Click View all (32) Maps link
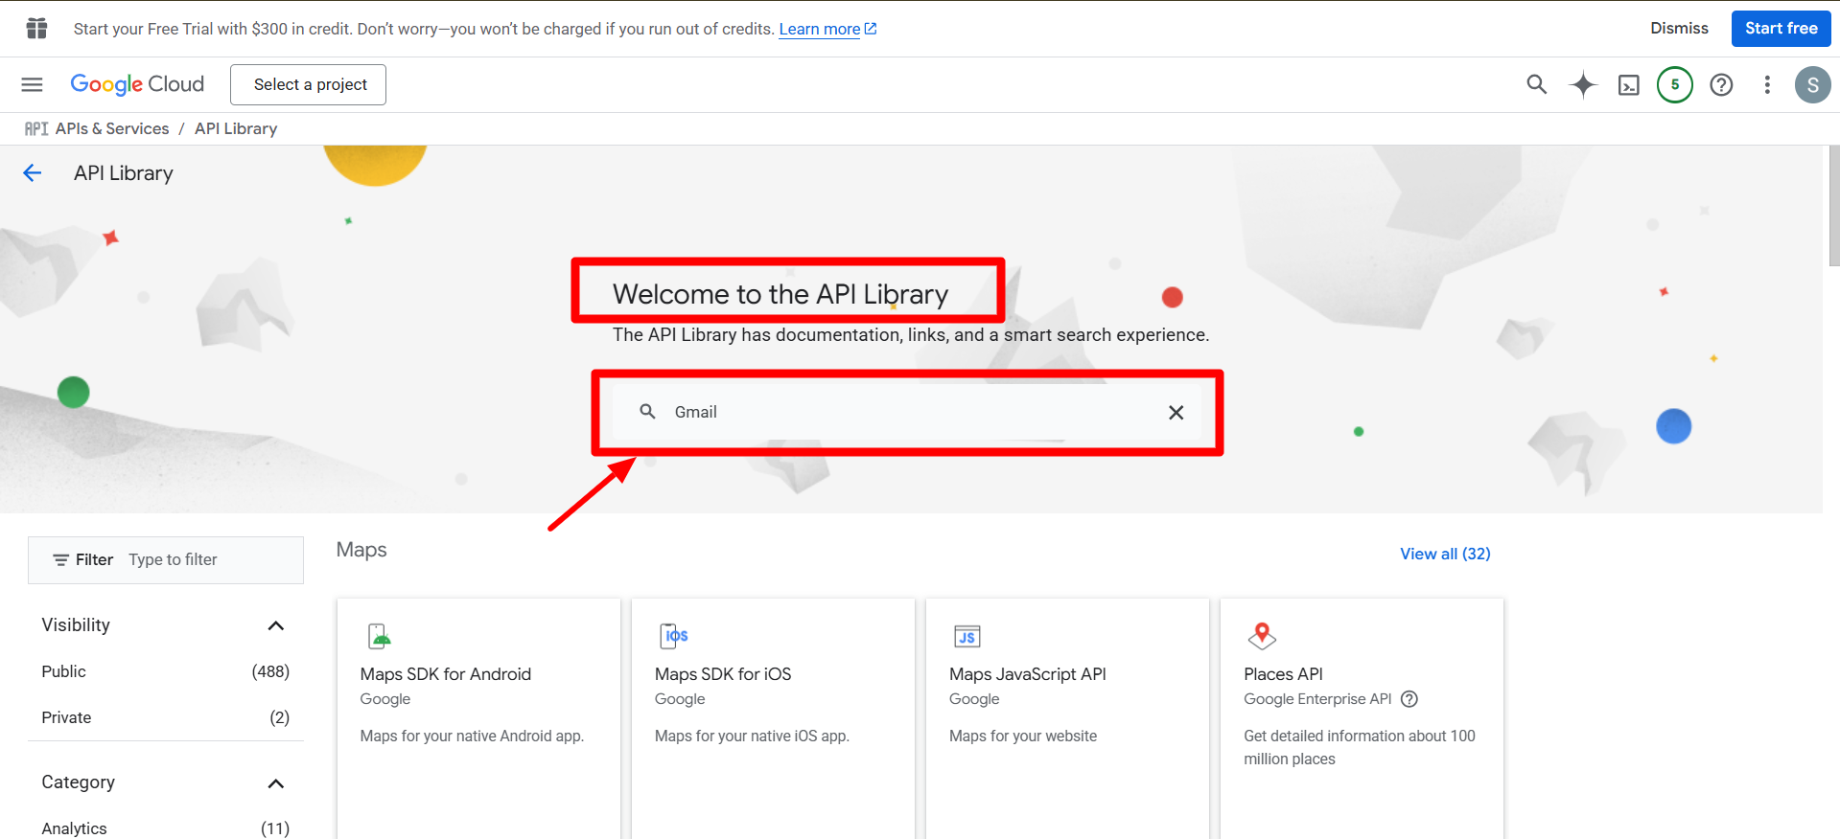1840x839 pixels. [1445, 554]
